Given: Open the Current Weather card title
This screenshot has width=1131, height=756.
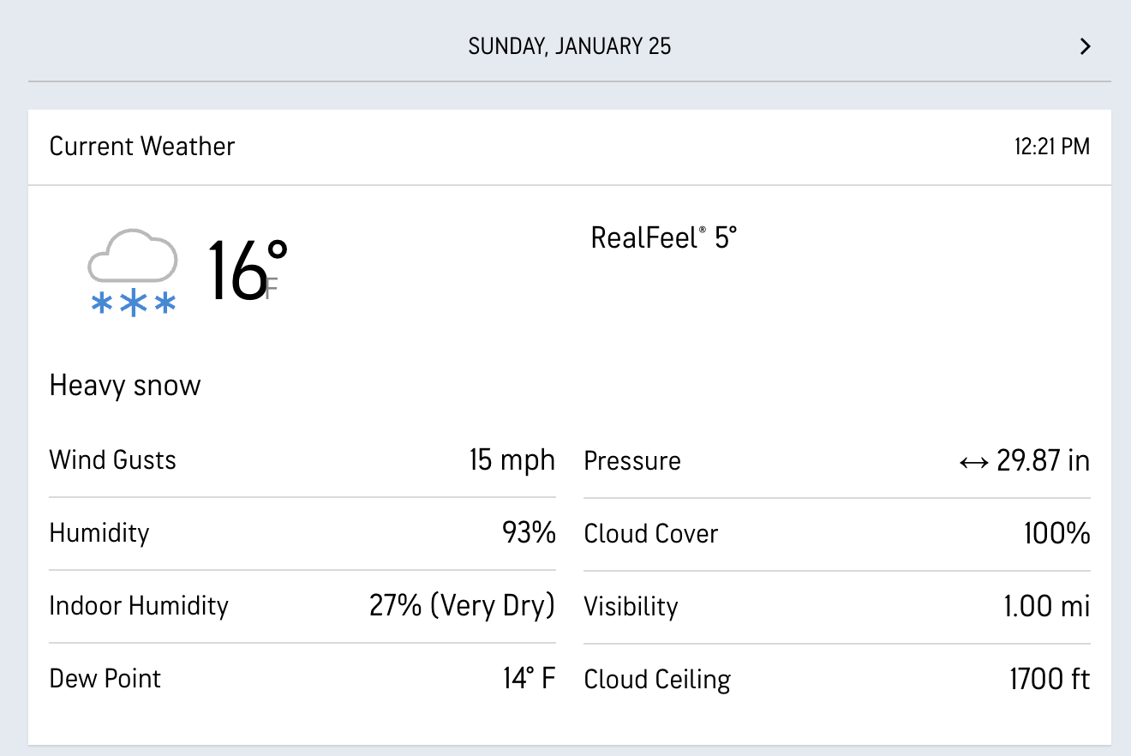Looking at the screenshot, I should click(142, 147).
